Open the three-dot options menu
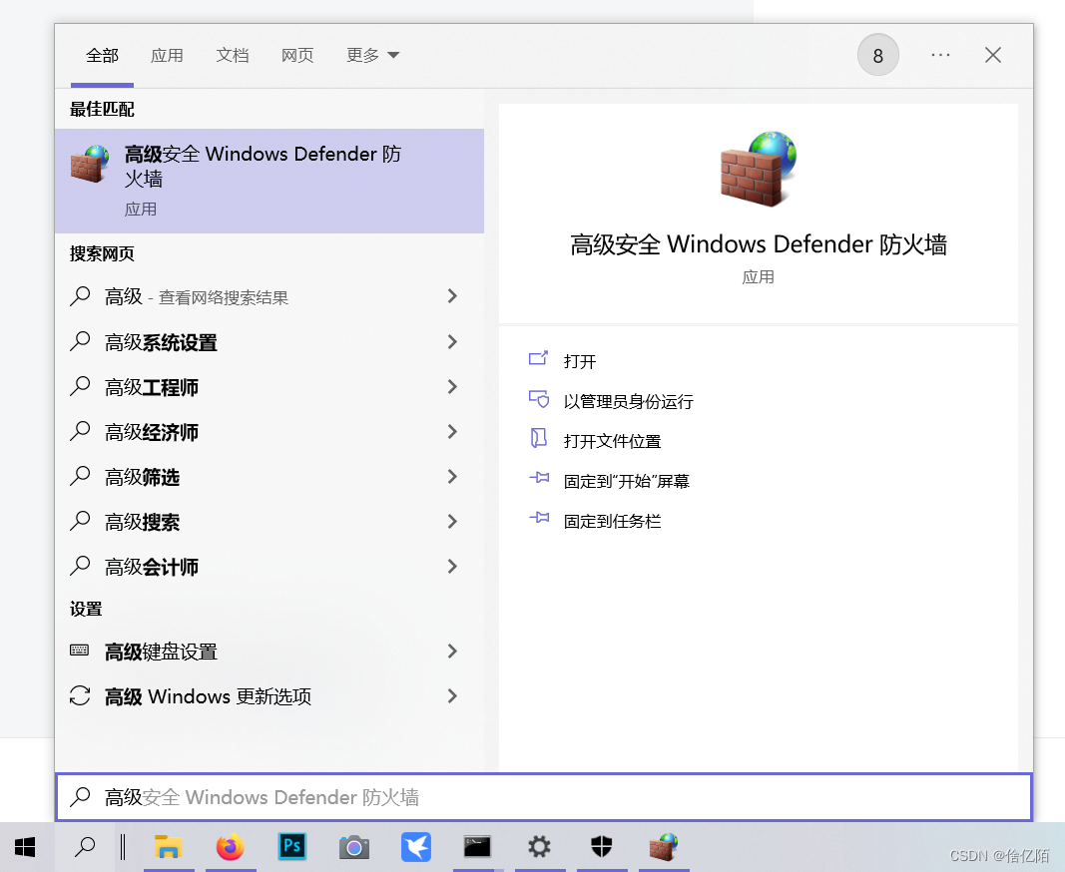 click(x=940, y=55)
